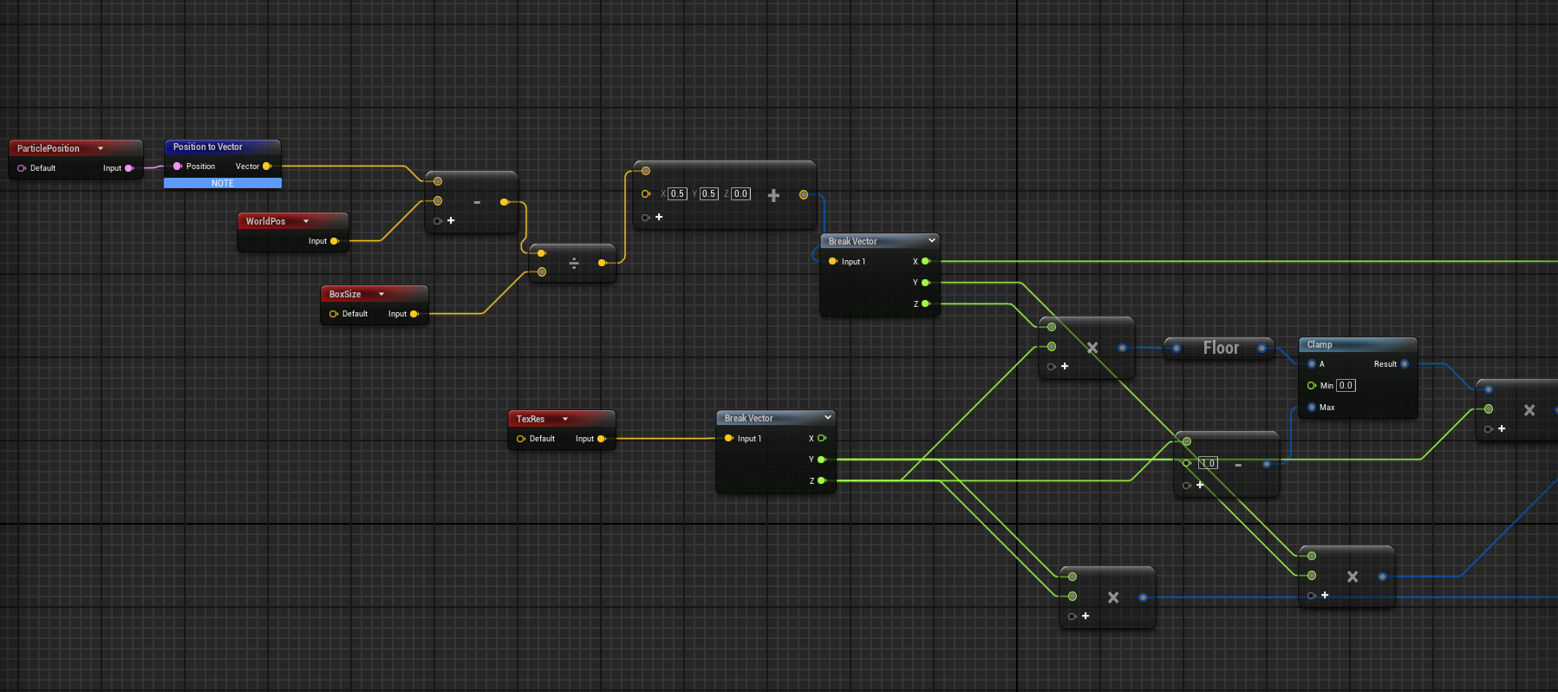Image resolution: width=1558 pixels, height=692 pixels.
Task: Click the X value field showing 0.5
Action: pos(677,194)
